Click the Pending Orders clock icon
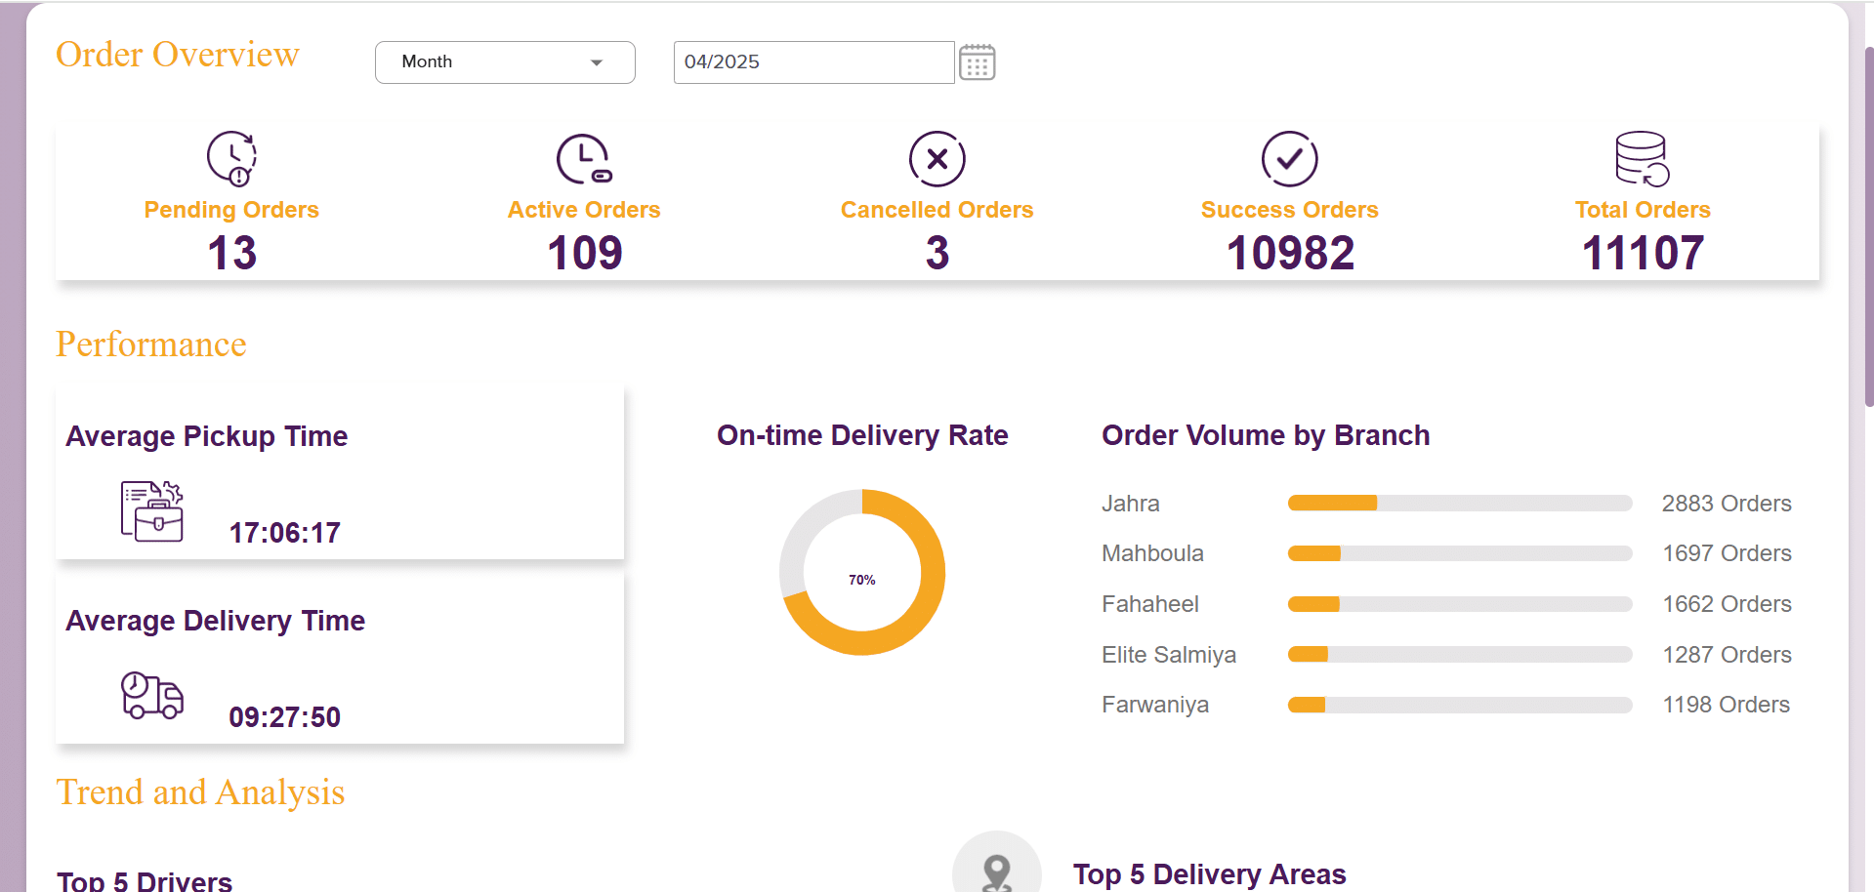This screenshot has width=1874, height=892. tap(231, 158)
